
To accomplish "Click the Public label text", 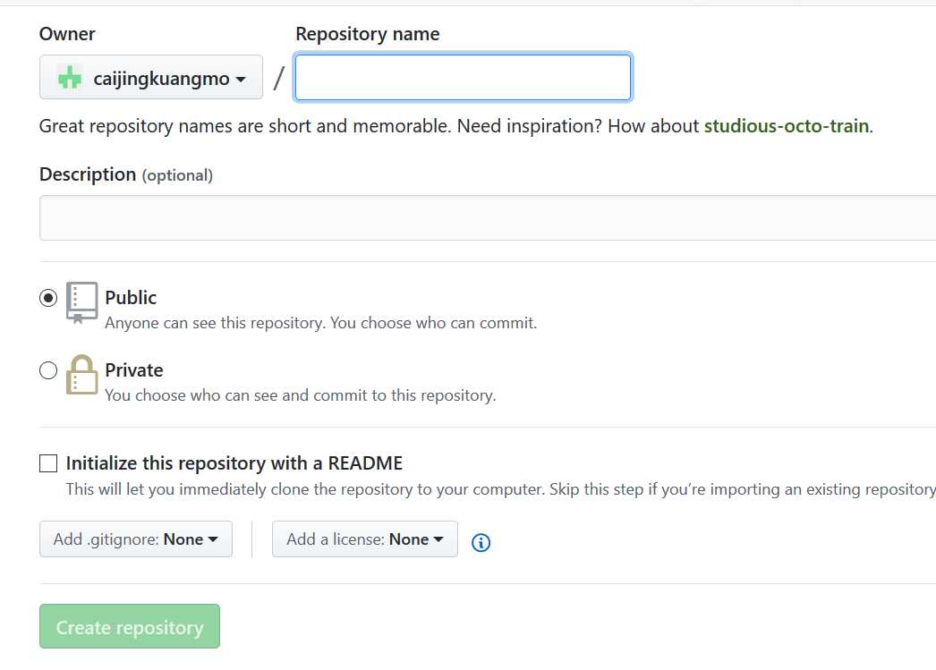I will click(131, 297).
